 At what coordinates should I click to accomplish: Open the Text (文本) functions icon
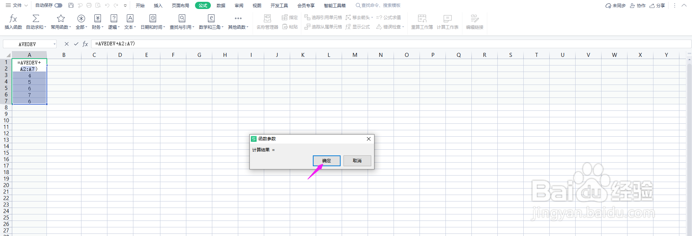click(x=130, y=18)
